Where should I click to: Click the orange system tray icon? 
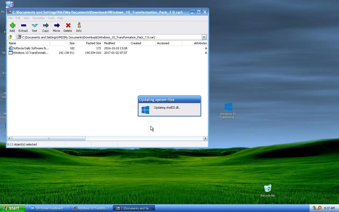click(x=319, y=208)
